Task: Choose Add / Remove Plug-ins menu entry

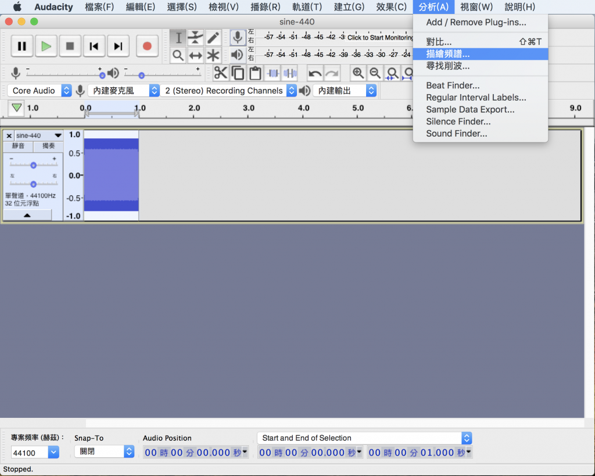Action: click(x=481, y=23)
